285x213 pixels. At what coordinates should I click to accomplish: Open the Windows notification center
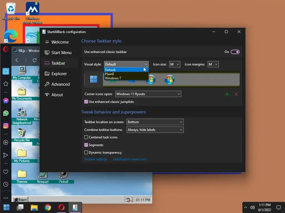278,207
